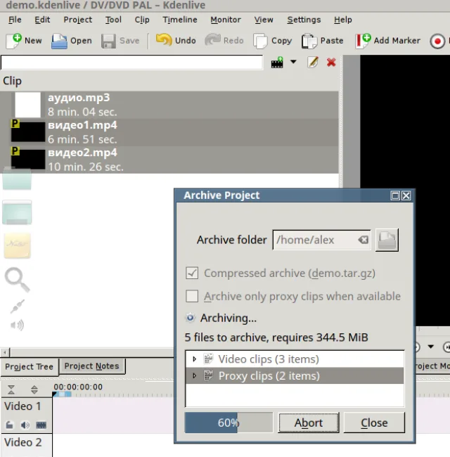Click Add Marker in the toolbar
Screen dimensions: 450x457
coord(387,41)
